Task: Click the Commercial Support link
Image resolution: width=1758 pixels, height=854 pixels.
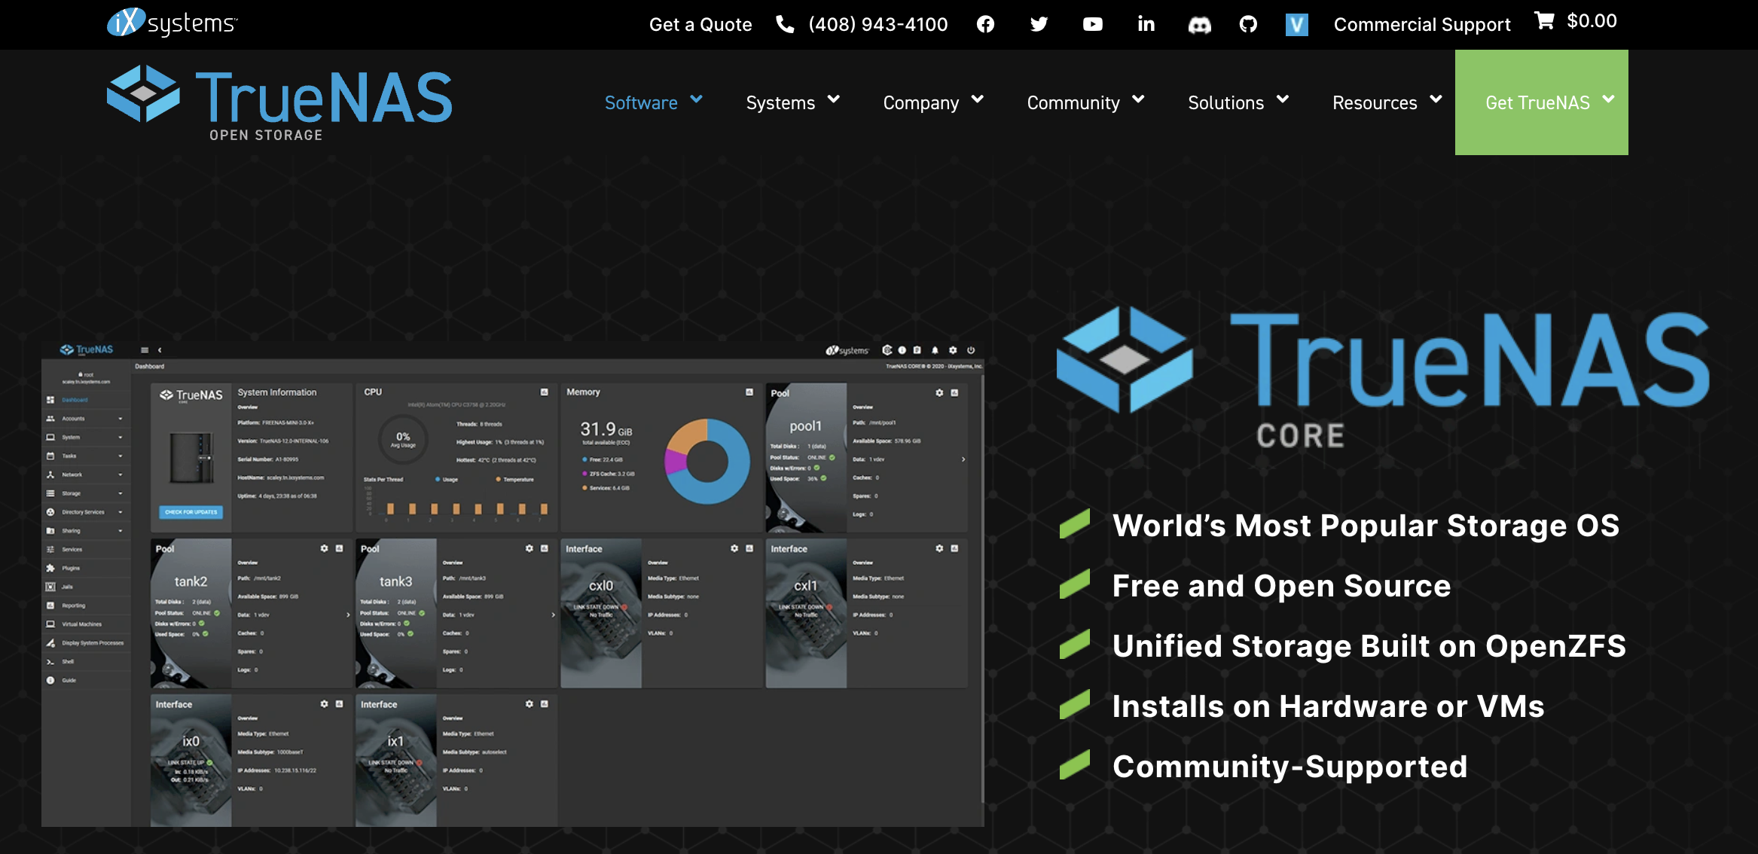Action: [1421, 24]
